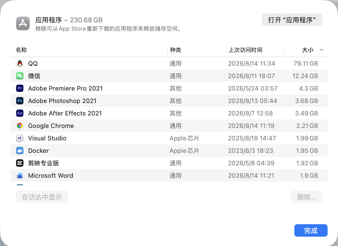Open the 应用程序 folder with the top button

pos(292,20)
